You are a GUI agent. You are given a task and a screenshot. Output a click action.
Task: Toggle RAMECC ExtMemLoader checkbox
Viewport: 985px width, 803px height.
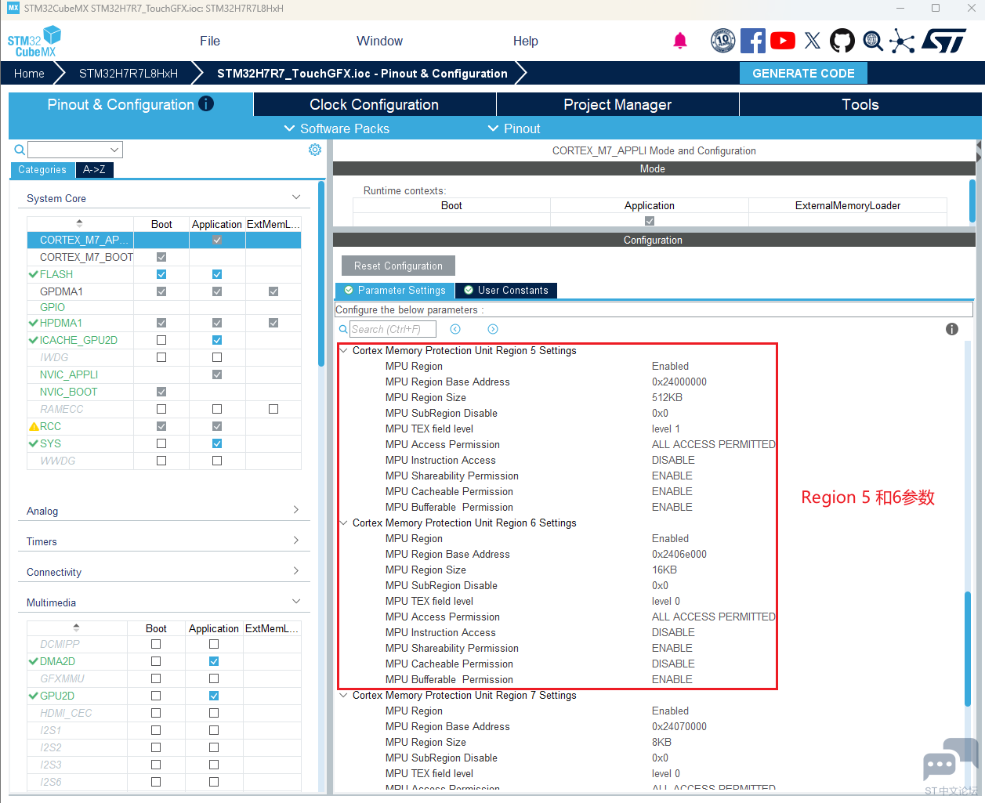[x=273, y=409]
